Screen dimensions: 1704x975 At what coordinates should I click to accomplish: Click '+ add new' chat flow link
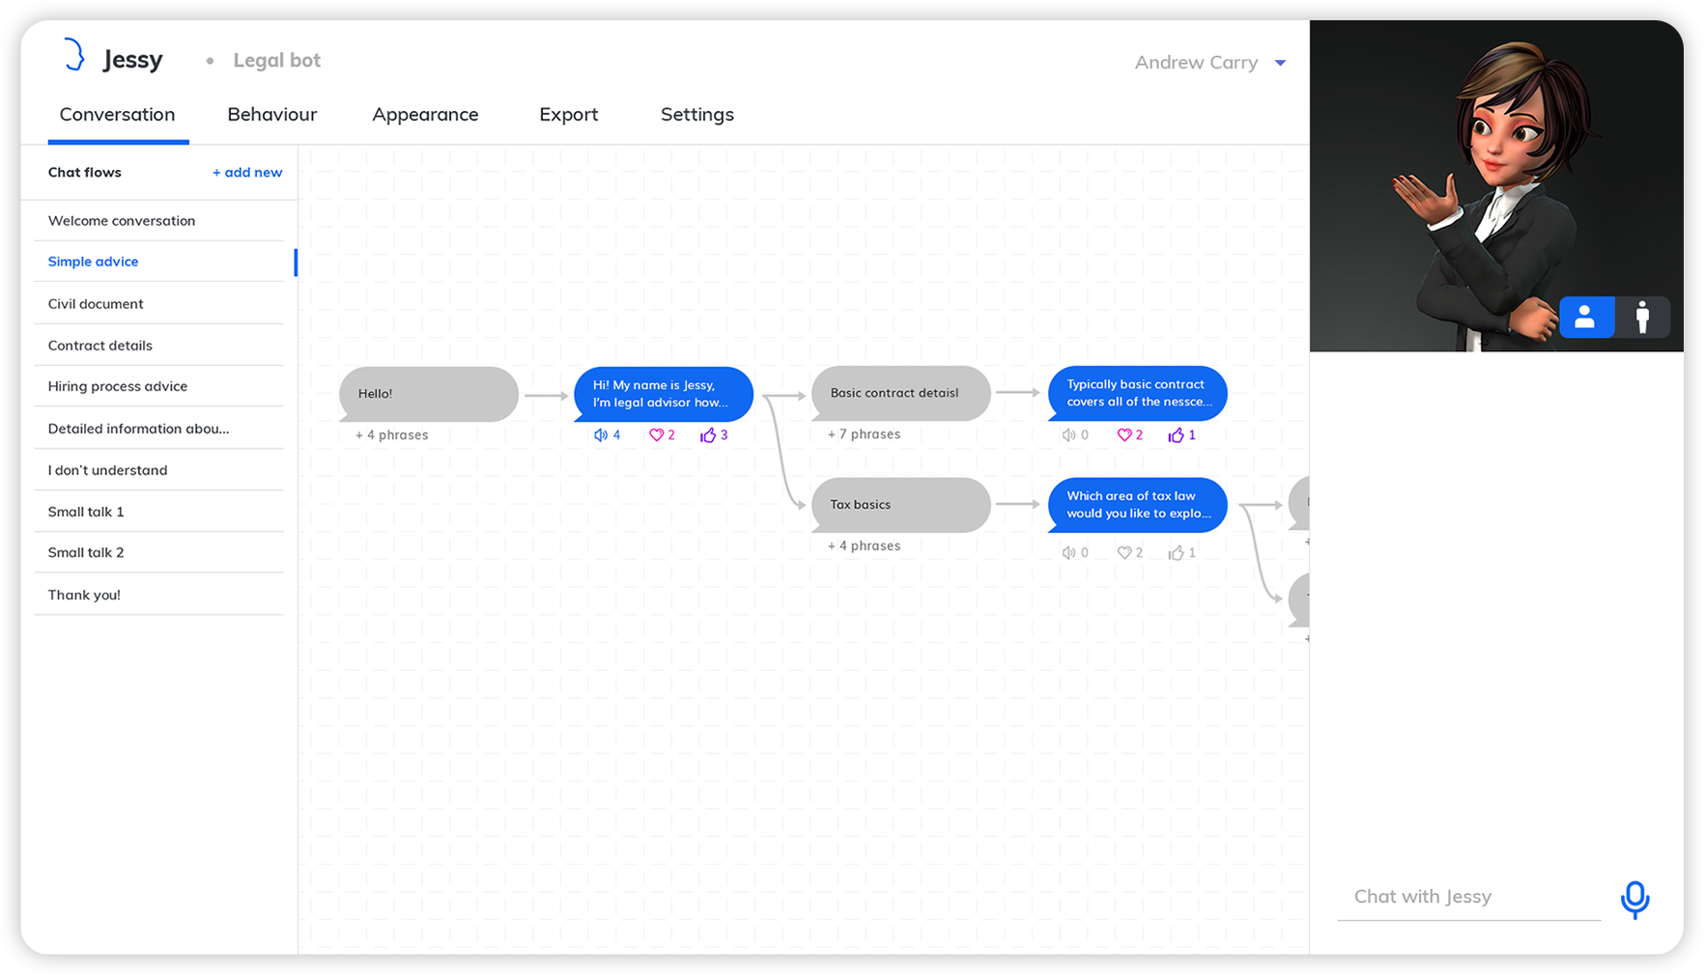[x=247, y=173]
